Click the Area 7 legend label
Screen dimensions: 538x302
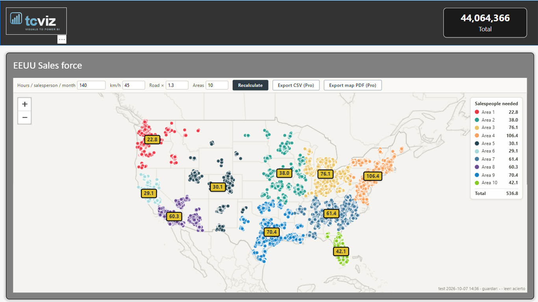[488, 159]
